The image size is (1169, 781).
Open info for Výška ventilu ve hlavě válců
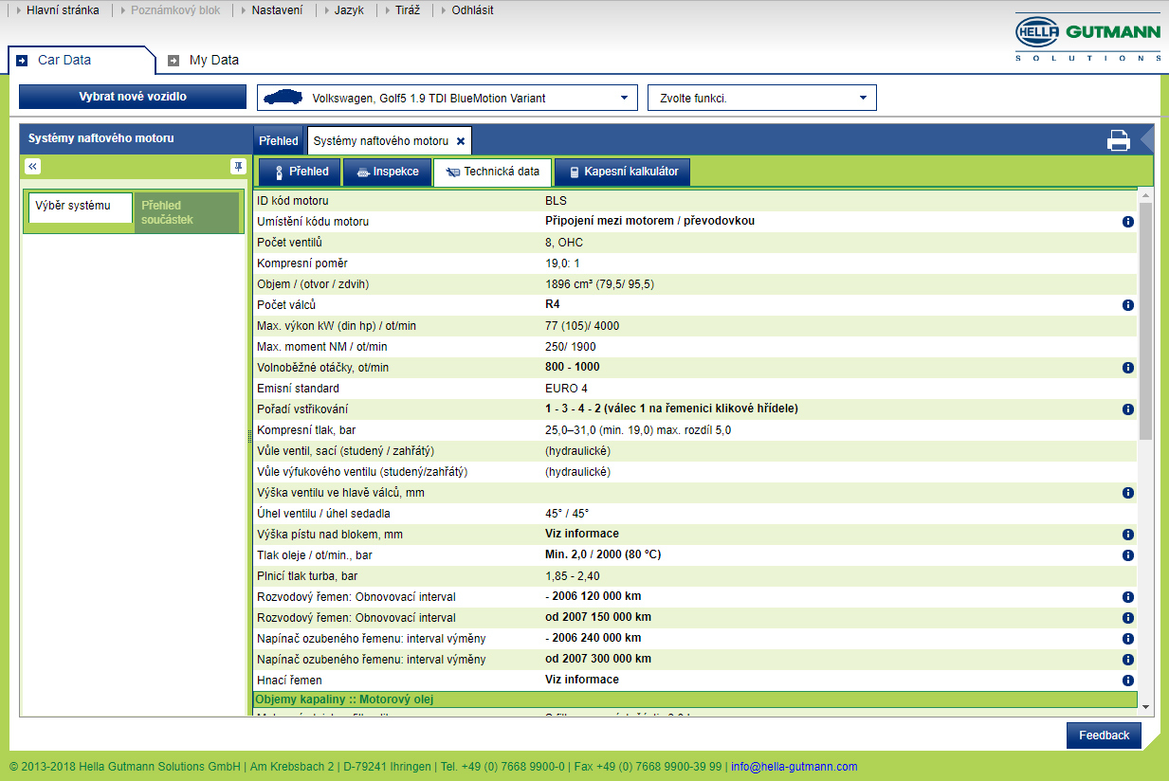pos(1128,493)
